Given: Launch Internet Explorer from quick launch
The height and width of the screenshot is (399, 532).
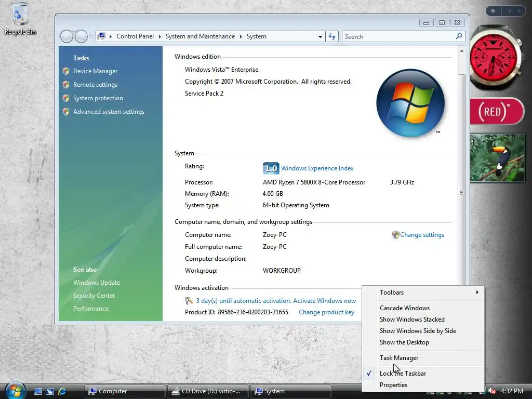Looking at the screenshot, I should tap(62, 391).
